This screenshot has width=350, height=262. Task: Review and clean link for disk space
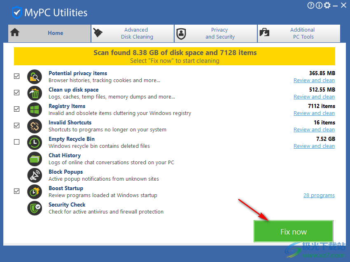314,97
